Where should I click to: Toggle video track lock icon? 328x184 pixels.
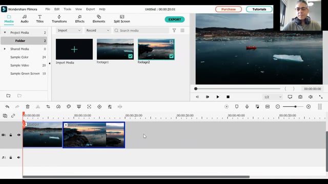[11, 135]
